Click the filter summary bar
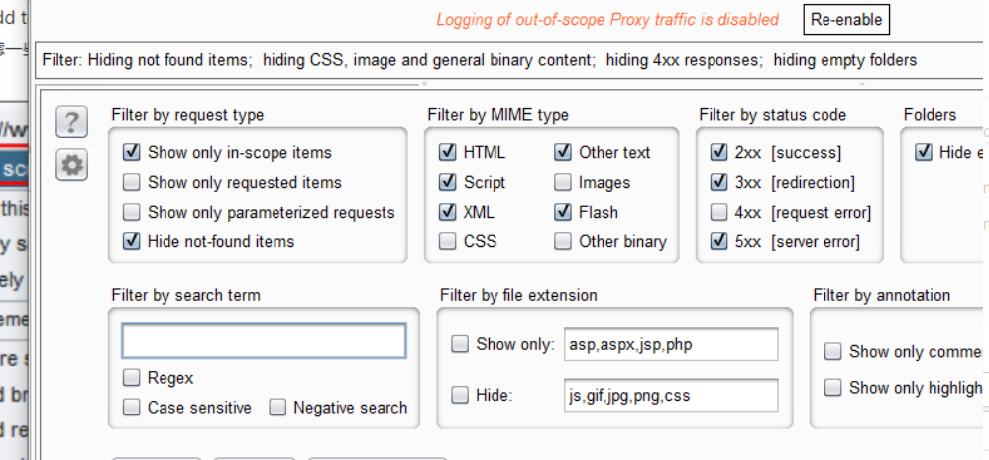Image resolution: width=989 pixels, height=460 pixels. (479, 60)
